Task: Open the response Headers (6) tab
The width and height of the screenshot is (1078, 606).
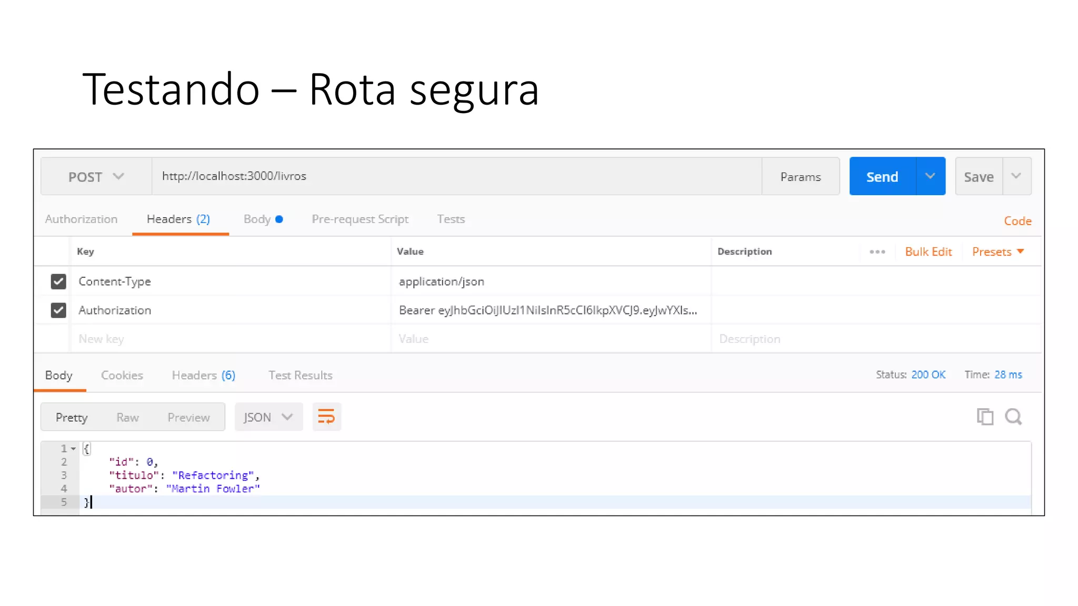Action: [204, 376]
